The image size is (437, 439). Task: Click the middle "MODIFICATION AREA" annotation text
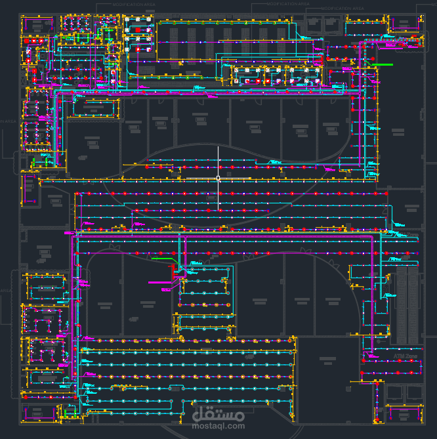pos(288,4)
